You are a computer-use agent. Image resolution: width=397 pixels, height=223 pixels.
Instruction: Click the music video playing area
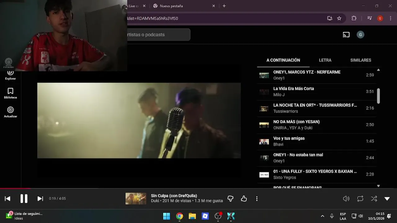click(x=139, y=120)
